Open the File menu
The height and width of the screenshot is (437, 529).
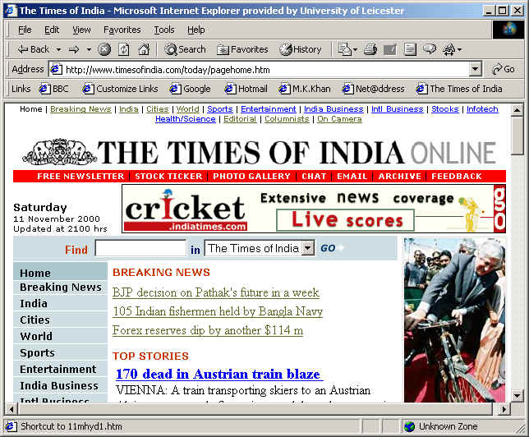point(25,30)
